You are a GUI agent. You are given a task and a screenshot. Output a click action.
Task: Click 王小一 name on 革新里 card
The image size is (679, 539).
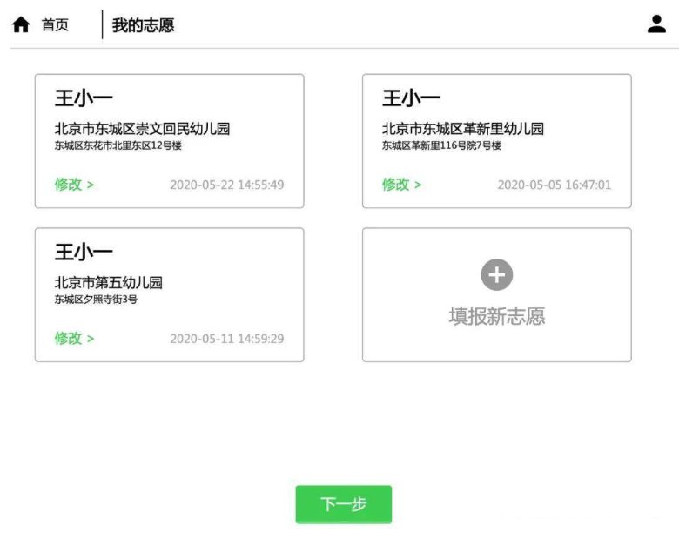[411, 98]
